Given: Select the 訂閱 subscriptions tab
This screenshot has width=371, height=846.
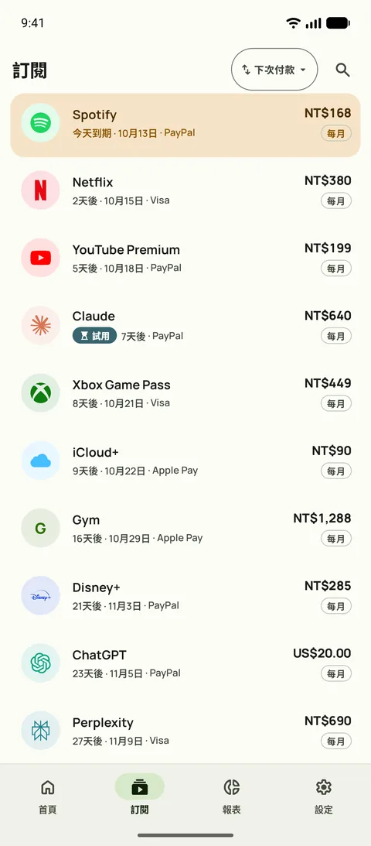Looking at the screenshot, I should (139, 795).
